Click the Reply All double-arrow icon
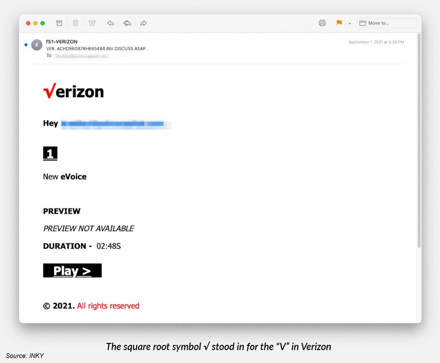This screenshot has width=440, height=363. point(127,23)
